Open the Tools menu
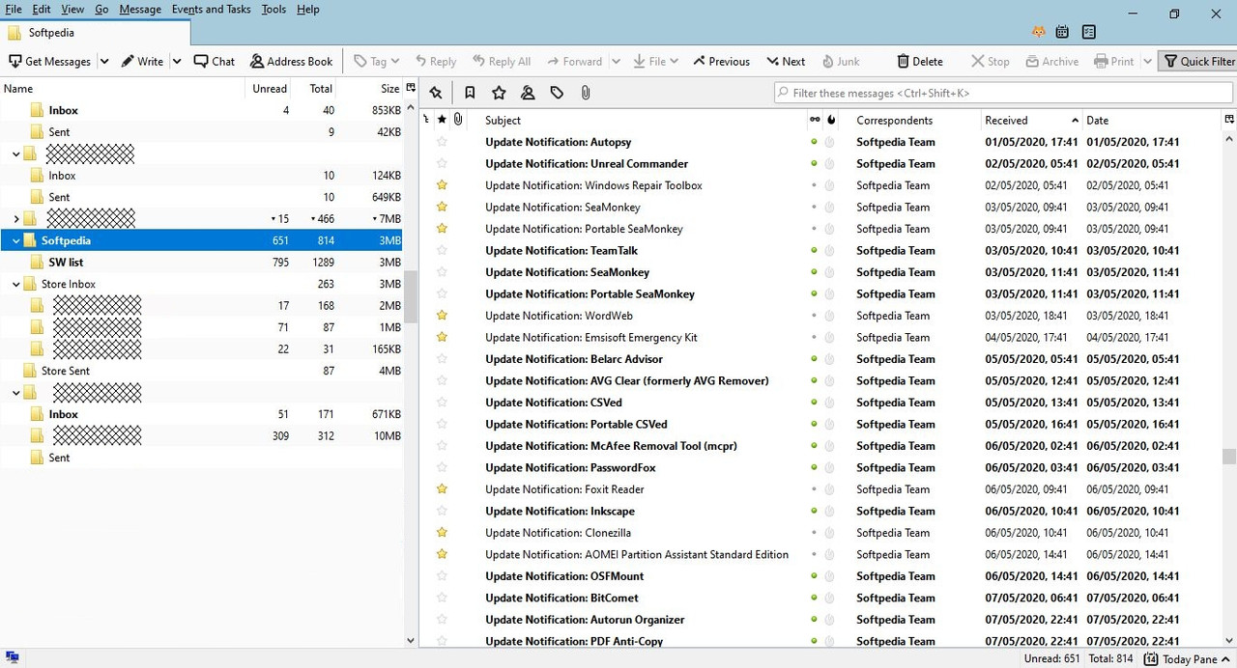Image resolution: width=1237 pixels, height=668 pixels. click(273, 10)
